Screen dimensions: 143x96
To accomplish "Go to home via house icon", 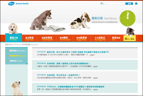I will click(136, 4).
